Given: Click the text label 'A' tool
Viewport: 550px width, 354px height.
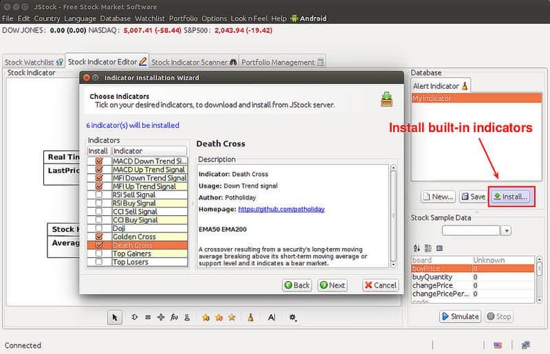Looking at the screenshot, I should pyautogui.click(x=272, y=317).
